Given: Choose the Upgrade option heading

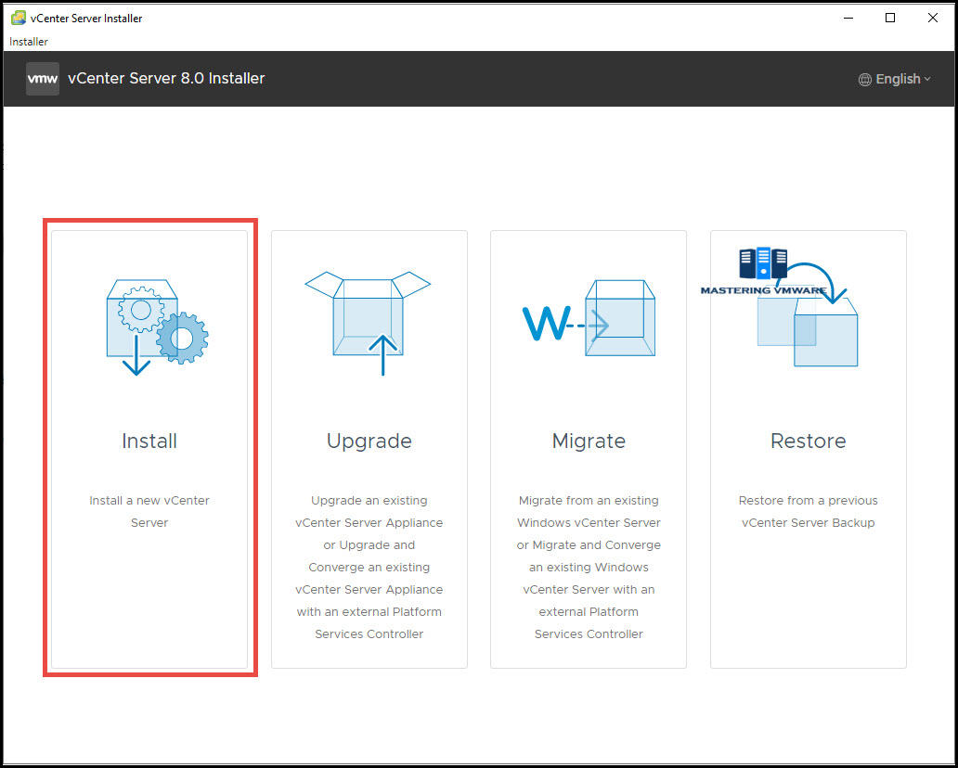Looking at the screenshot, I should [x=369, y=441].
